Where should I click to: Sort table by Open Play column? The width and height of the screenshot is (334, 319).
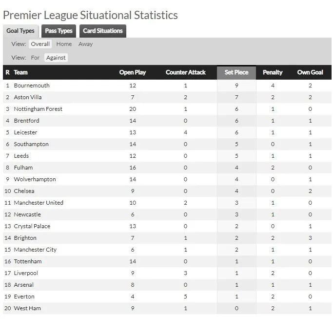click(x=133, y=72)
